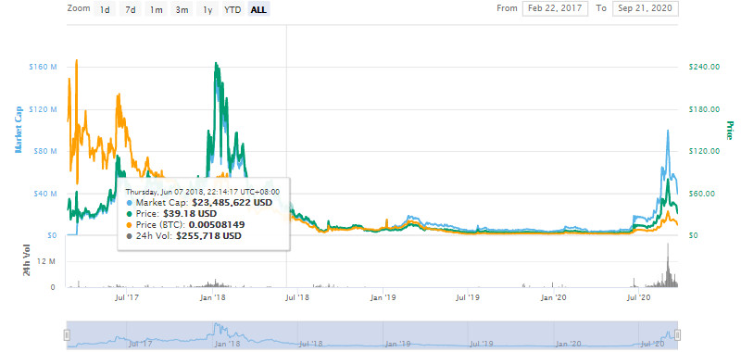
Task: Click the Jul '19 x-axis label
Action: pyautogui.click(x=468, y=297)
